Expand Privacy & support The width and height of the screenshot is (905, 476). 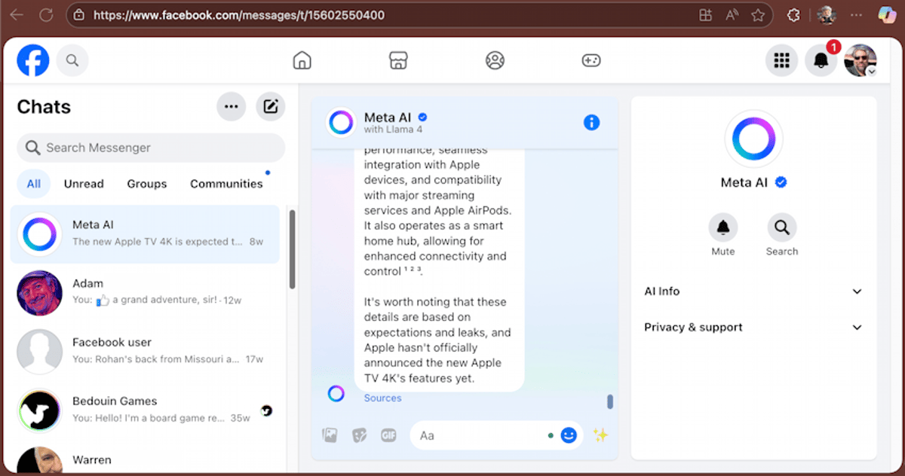[754, 327]
